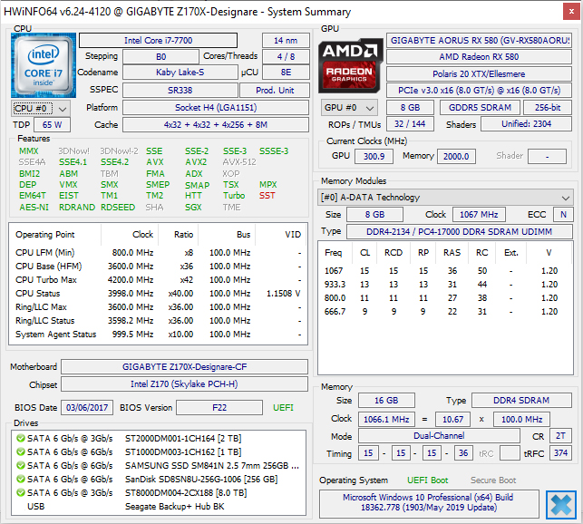Click the Socket H4 (LGA1151) platform value
583x524 pixels.
[x=216, y=108]
